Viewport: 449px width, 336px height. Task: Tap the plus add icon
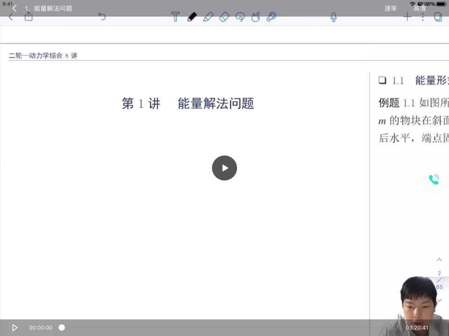click(407, 17)
